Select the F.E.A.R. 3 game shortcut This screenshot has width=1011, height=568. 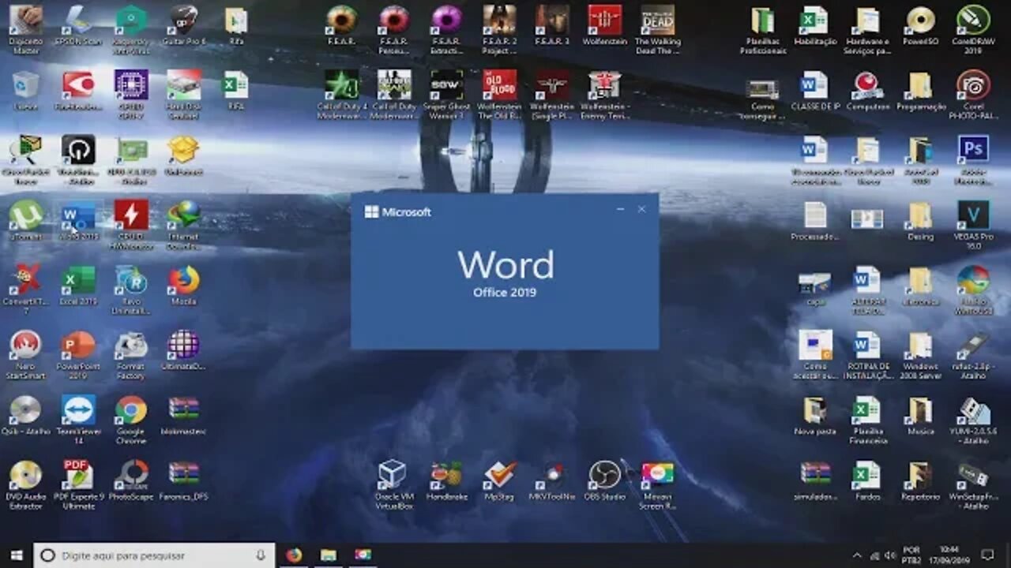point(552,25)
